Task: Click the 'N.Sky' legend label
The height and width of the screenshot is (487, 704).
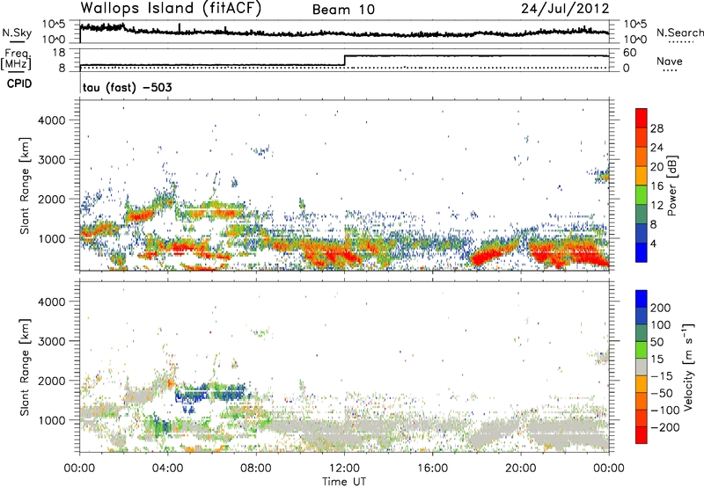Action: [x=17, y=33]
